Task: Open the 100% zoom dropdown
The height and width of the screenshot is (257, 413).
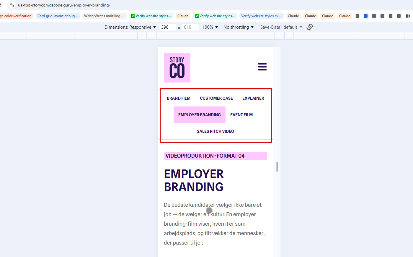Action: click(x=210, y=27)
